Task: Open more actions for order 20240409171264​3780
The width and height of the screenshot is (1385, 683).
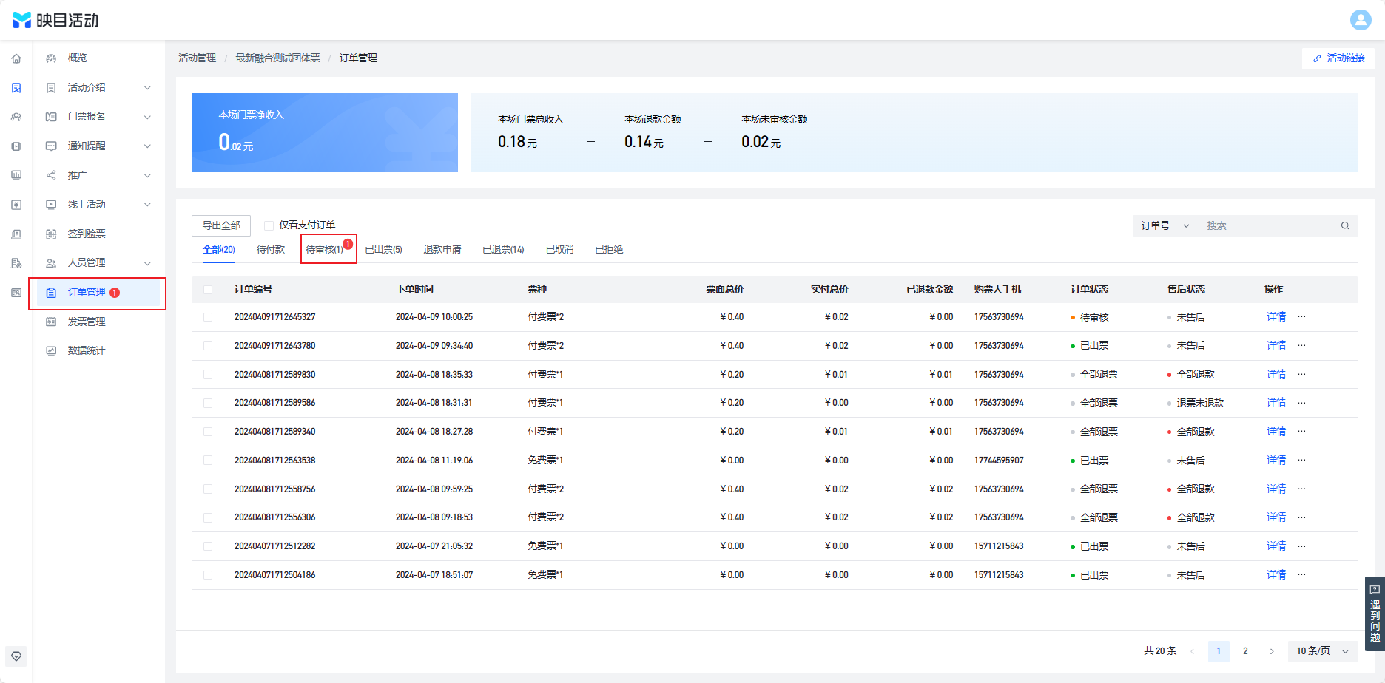Action: [1301, 345]
